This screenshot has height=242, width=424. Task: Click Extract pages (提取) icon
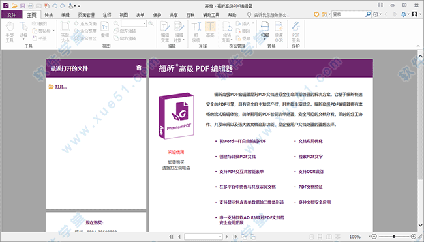pos(243,38)
